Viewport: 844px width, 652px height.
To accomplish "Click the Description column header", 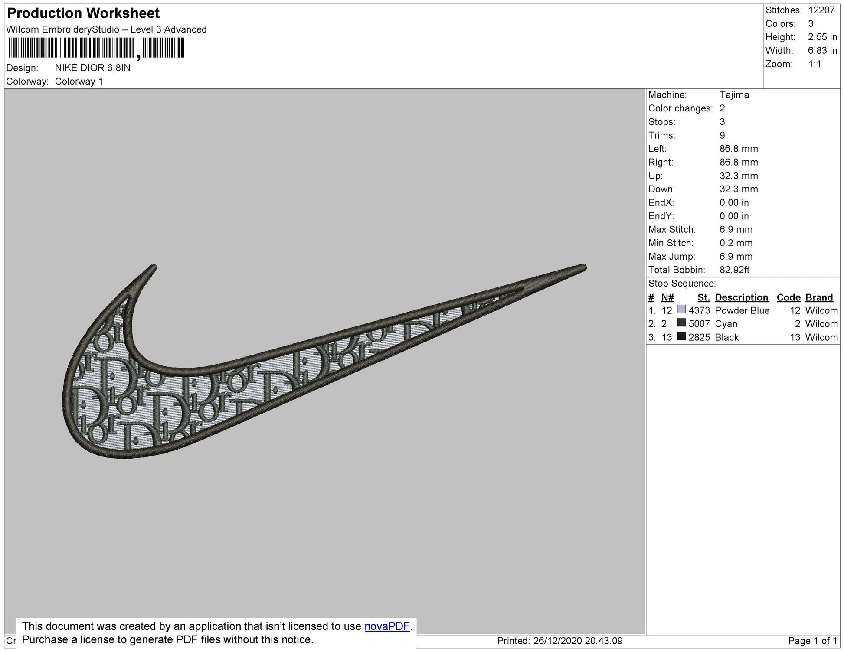I will 742,297.
